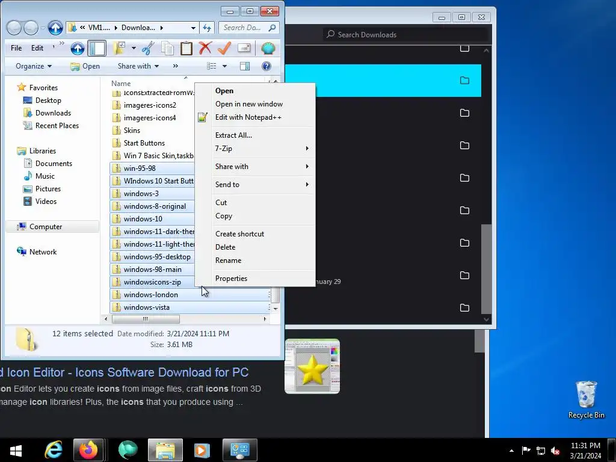This screenshot has height=462, width=616.
Task: Open the Organize dropdown
Action: pos(34,66)
